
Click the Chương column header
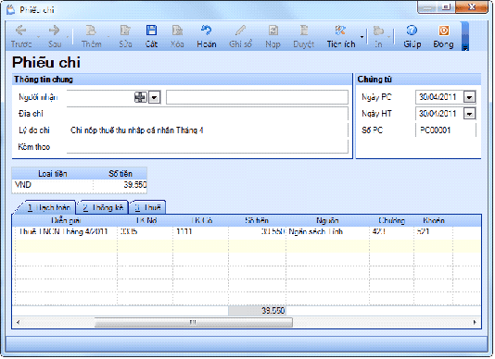(x=391, y=220)
